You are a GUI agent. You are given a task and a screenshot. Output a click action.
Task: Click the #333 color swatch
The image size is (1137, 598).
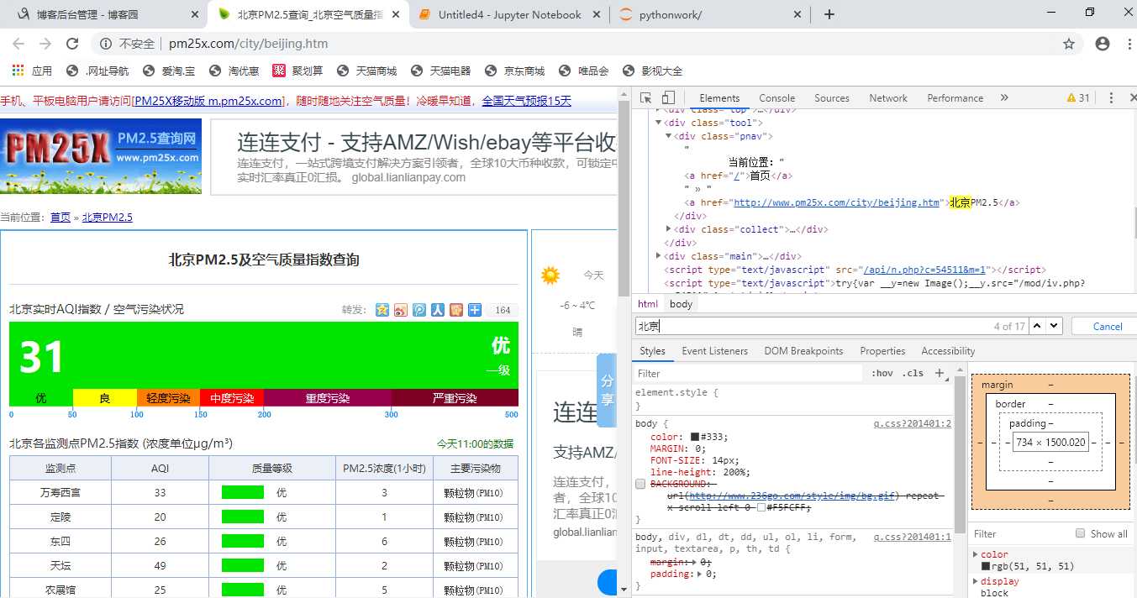coord(695,437)
